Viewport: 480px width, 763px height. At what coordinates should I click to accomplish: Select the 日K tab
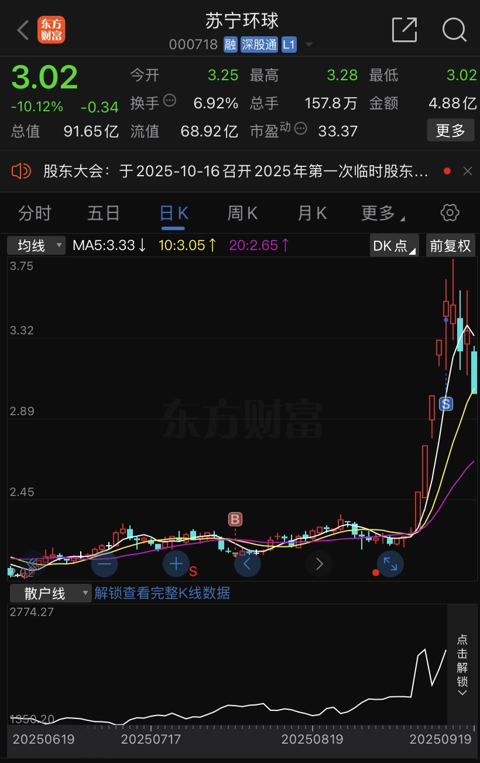coord(174,213)
